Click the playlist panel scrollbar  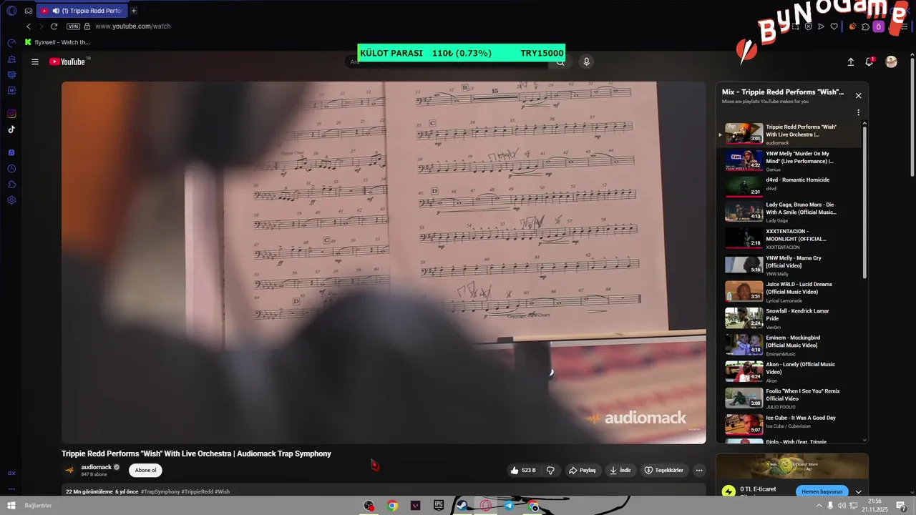[864, 204]
